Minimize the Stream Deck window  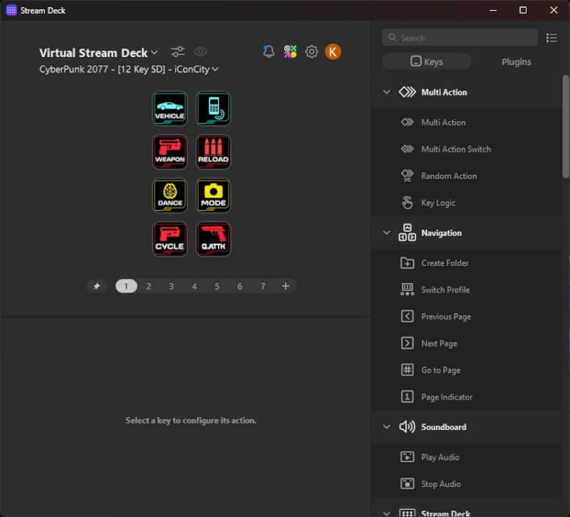pos(493,10)
